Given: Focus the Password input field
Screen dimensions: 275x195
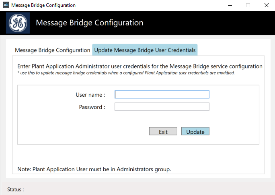Looking at the screenshot, I should point(162,107).
